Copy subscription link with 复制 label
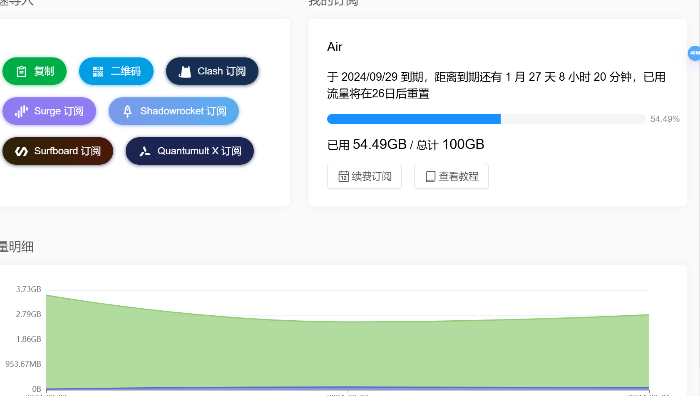Image resolution: width=700 pixels, height=396 pixels. tap(44, 71)
